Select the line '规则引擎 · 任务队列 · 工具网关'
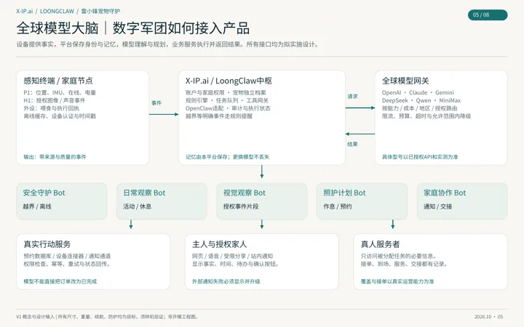524x327 pixels. click(227, 100)
